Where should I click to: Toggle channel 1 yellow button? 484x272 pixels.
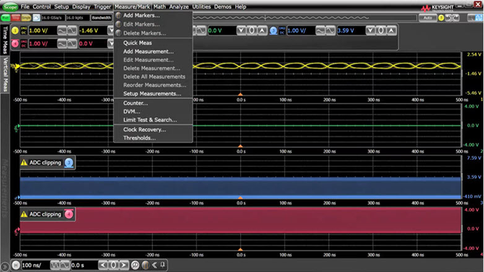pyautogui.click(x=15, y=30)
